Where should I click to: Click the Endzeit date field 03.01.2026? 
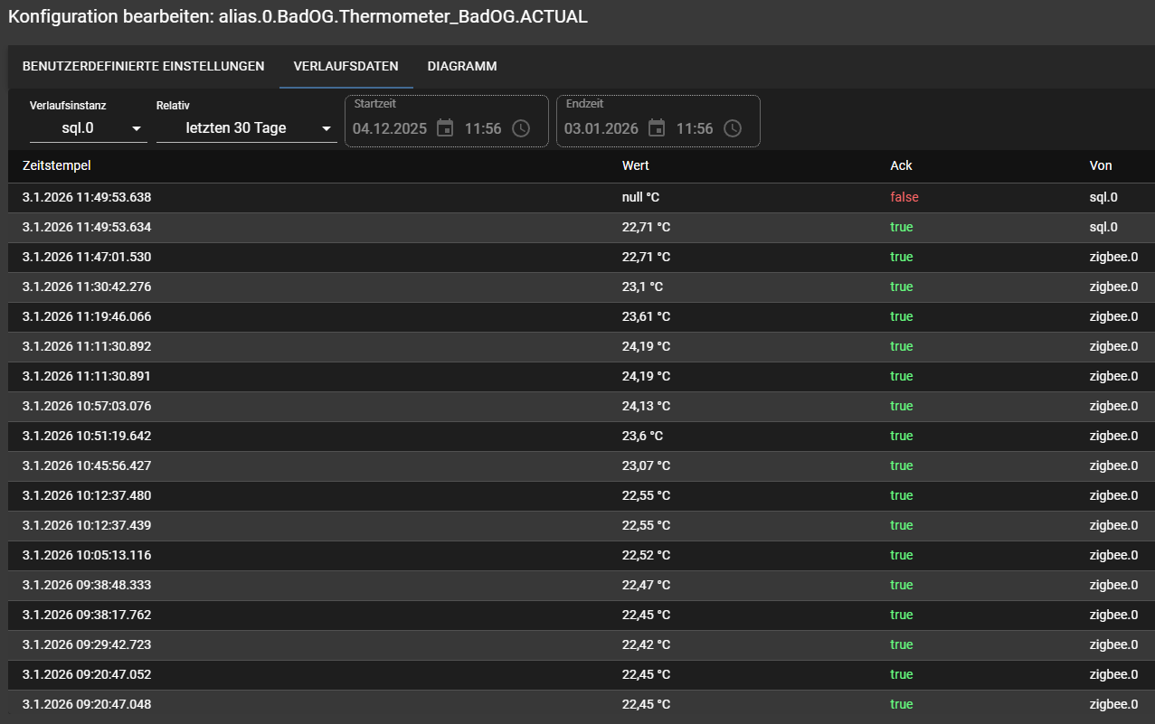[x=601, y=128]
